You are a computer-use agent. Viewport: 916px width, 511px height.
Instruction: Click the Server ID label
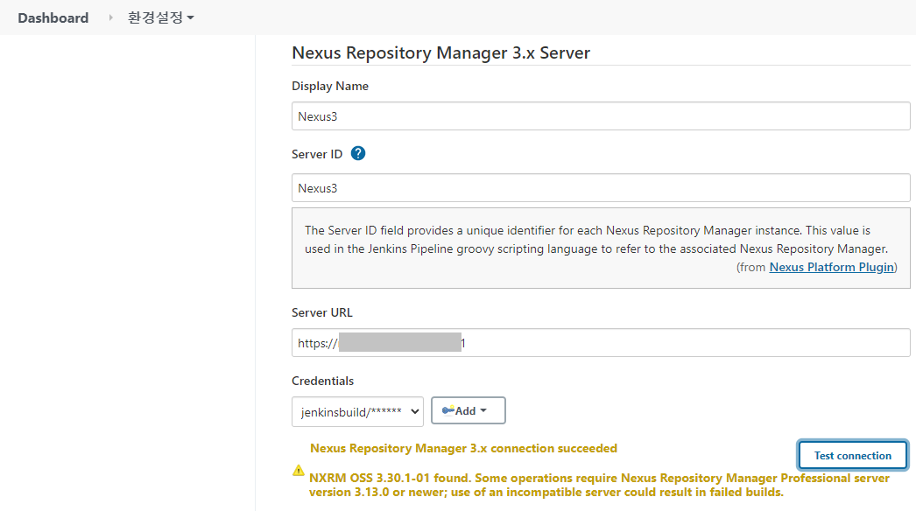click(x=317, y=154)
